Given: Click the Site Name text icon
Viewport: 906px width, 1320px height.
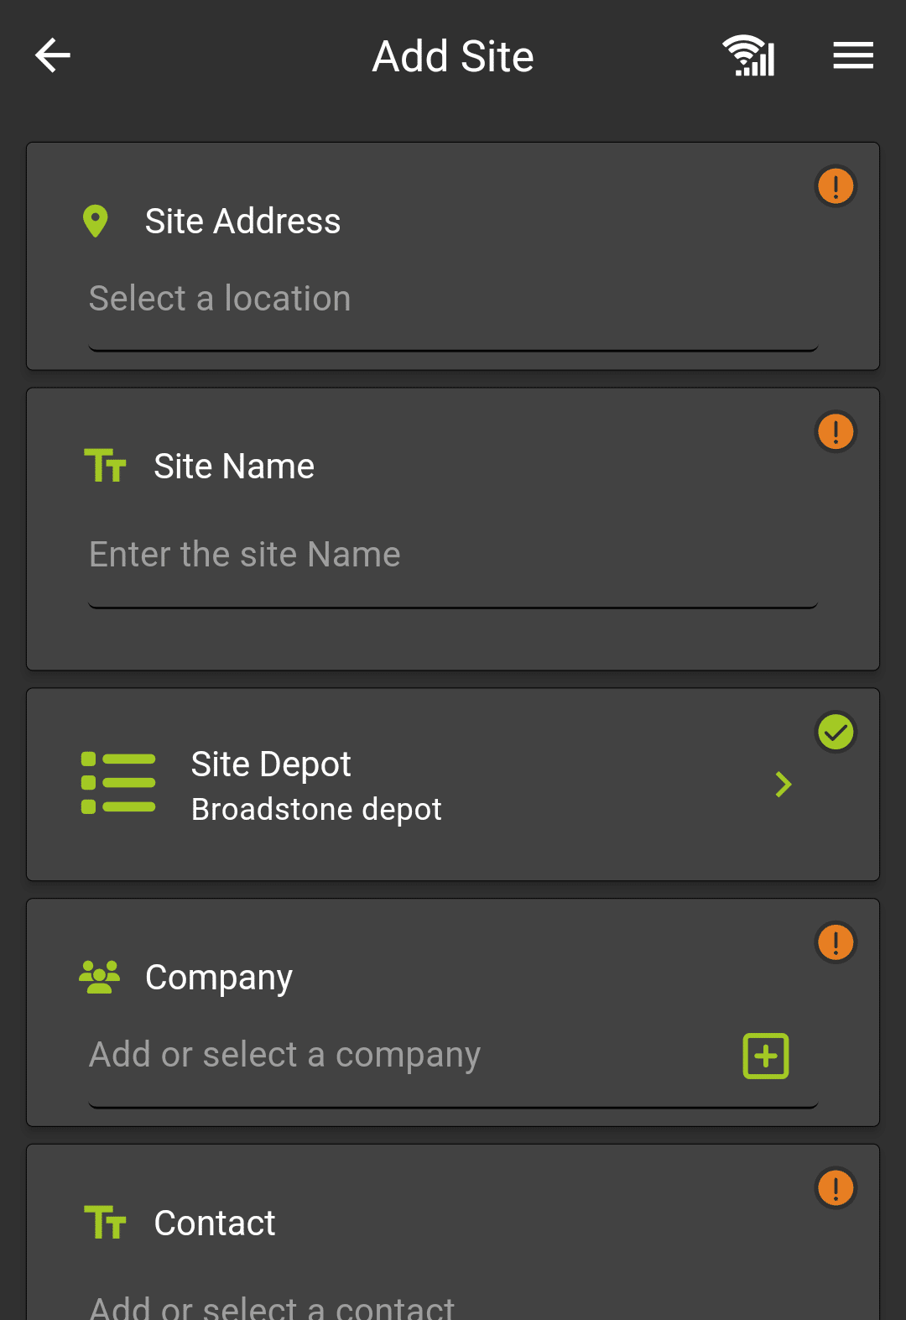Looking at the screenshot, I should point(105,466).
